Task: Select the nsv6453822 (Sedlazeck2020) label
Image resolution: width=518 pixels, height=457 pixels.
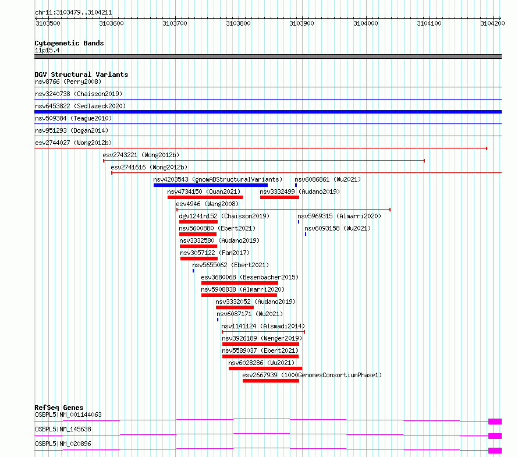Action: click(80, 106)
